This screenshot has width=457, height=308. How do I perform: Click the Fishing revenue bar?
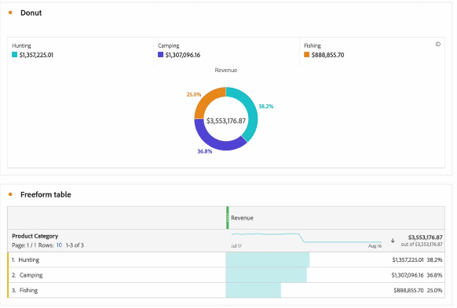pyautogui.click(x=254, y=290)
